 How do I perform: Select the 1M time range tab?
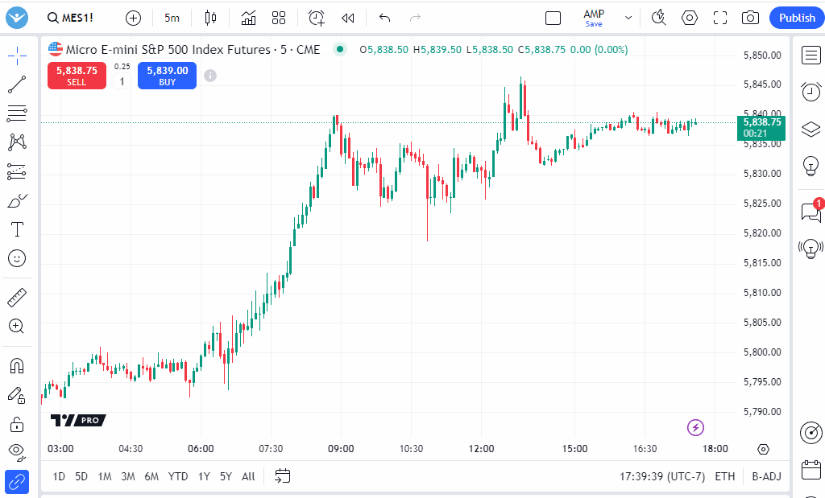[105, 476]
